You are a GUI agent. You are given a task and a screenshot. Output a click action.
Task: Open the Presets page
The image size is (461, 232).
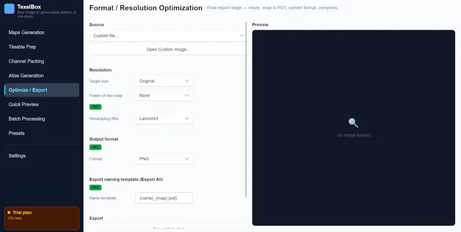click(x=41, y=134)
